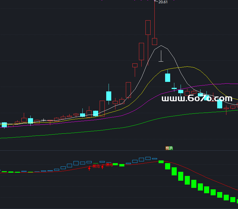Click the leftmost cyan candle at chart edge

tap(4, 124)
